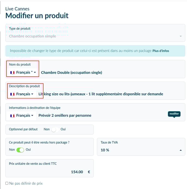Open the Type de produit dropdown
Screen dimensions: 187x189
95,33
